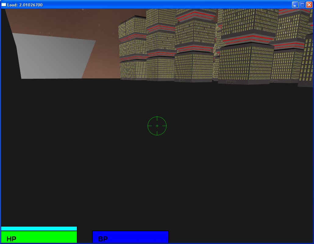Click the 'BP' label text
Viewport: 314px width, 244px height.
(x=103, y=239)
